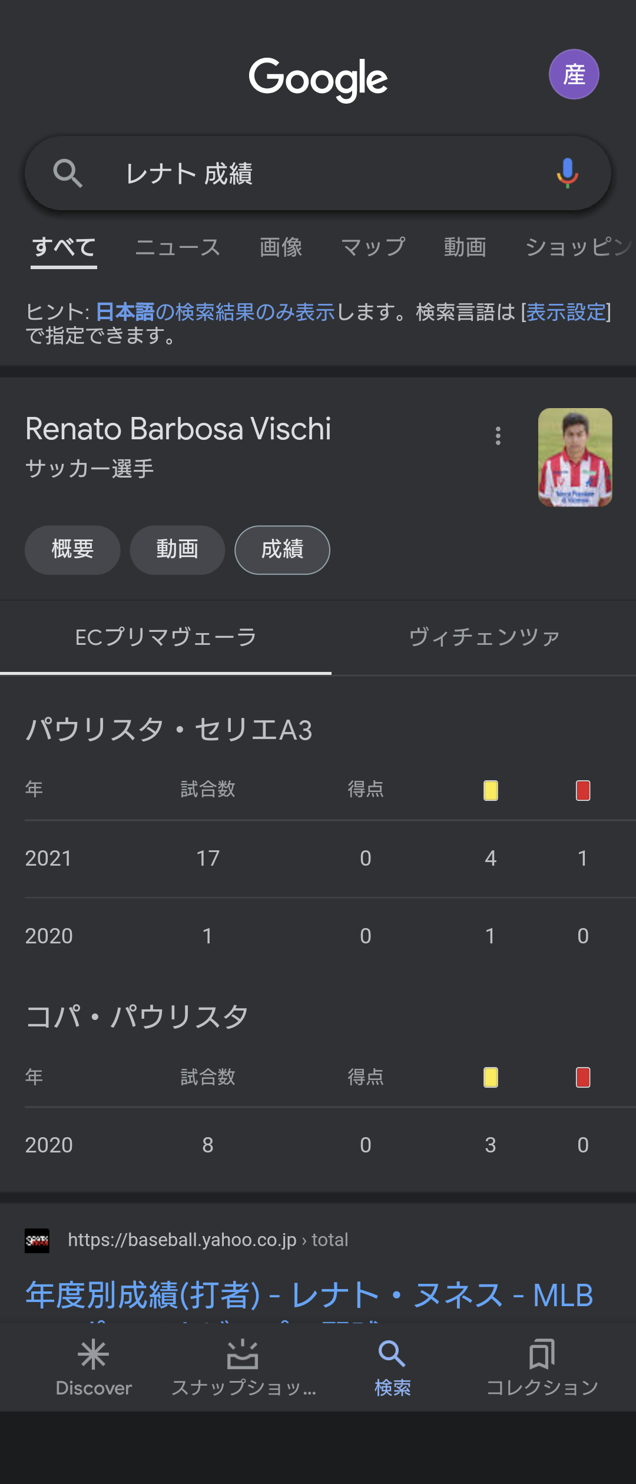This screenshot has height=1484, width=636.
Task: Switch to the ヴィチェンツァ team tab
Action: (x=484, y=637)
